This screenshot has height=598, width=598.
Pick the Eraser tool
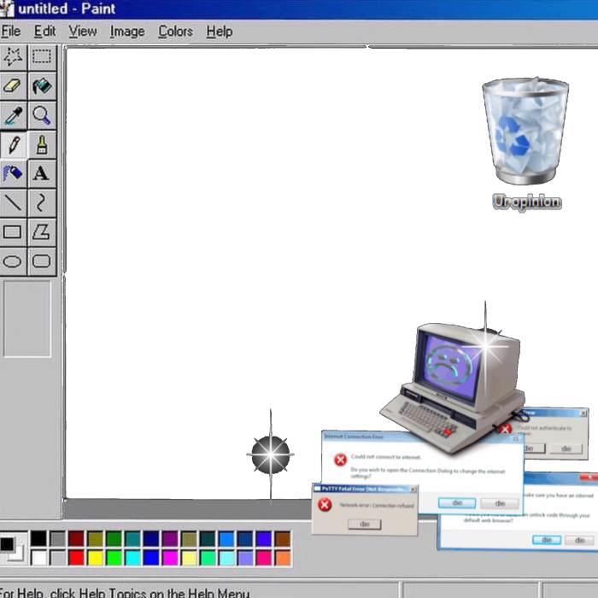[x=13, y=86]
